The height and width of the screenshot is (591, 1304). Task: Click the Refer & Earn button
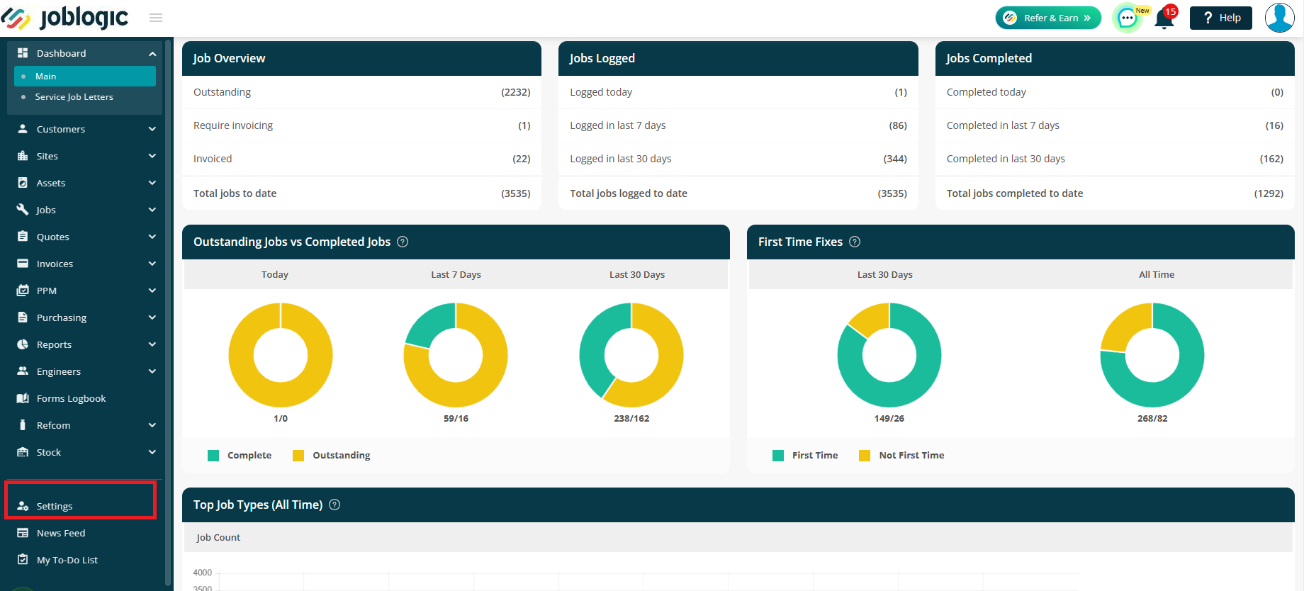[1048, 18]
